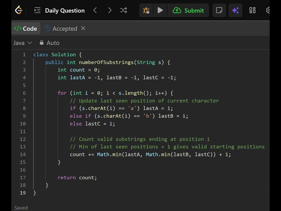Open the notes sticky icon
The image size is (281, 211).
click(219, 11)
